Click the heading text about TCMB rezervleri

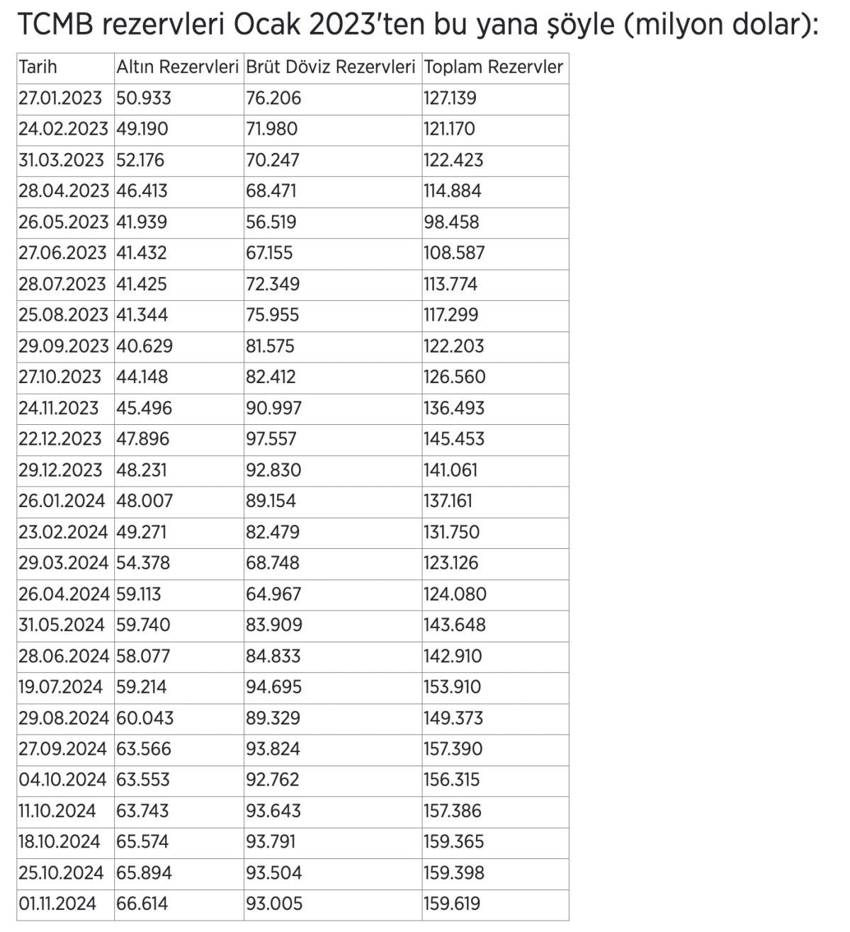(x=418, y=25)
